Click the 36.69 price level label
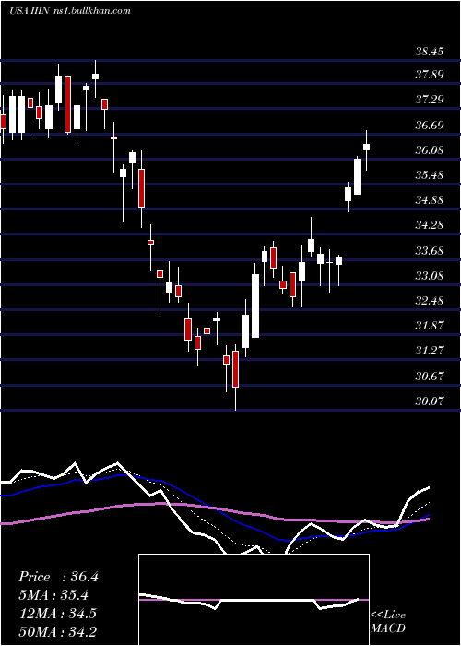Image resolution: width=461 pixels, height=646 pixels. 430,125
